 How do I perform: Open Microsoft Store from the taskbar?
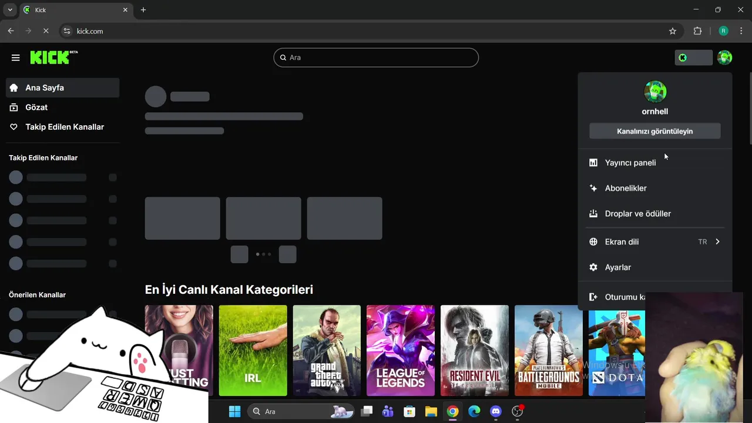pyautogui.click(x=409, y=411)
